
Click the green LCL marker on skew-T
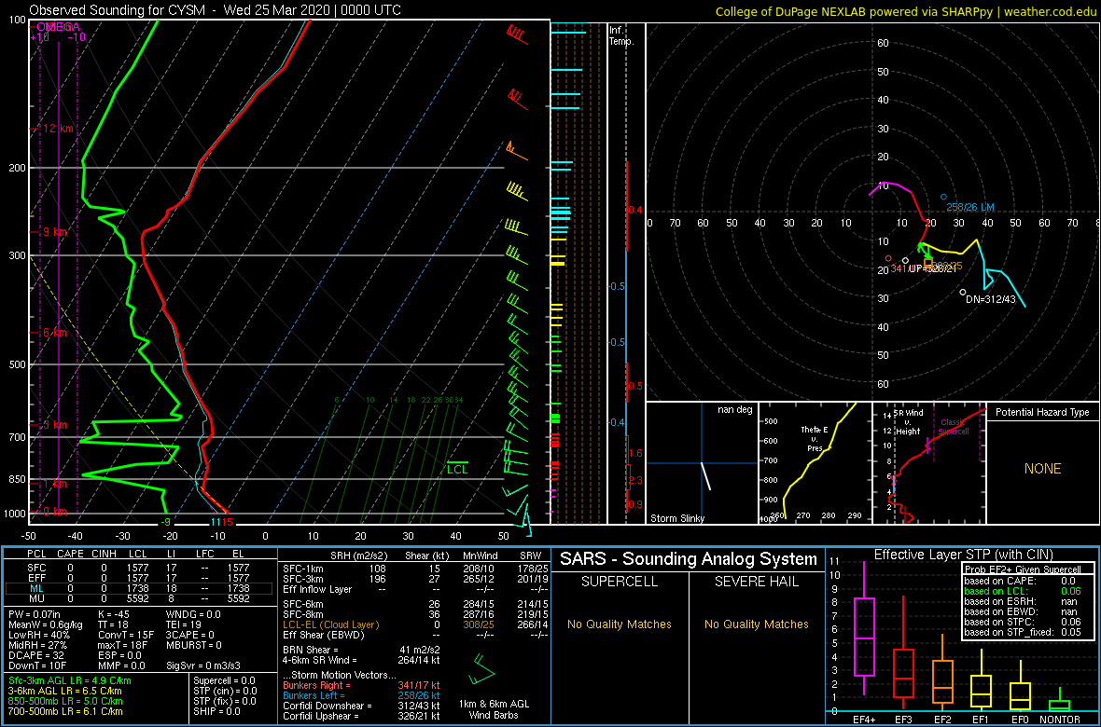[458, 468]
